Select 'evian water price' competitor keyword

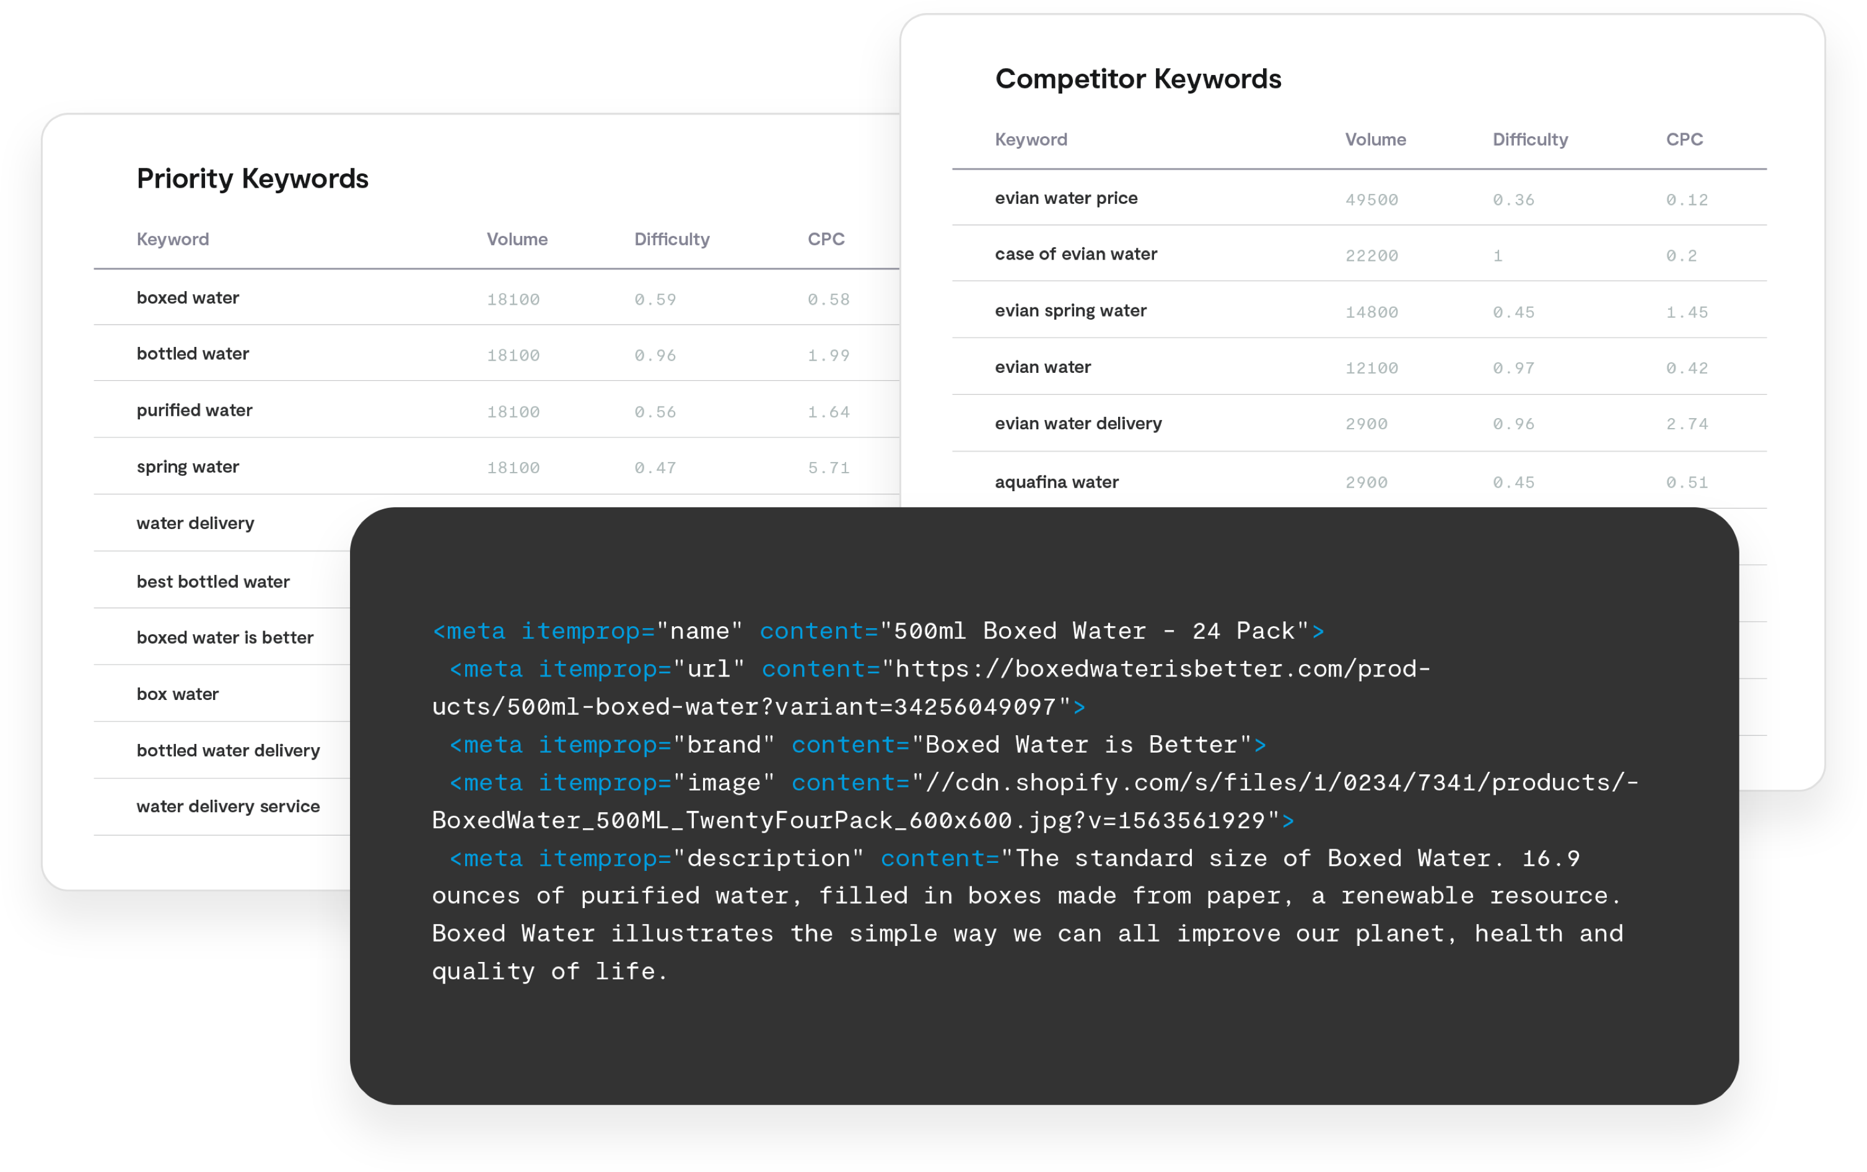1065,198
